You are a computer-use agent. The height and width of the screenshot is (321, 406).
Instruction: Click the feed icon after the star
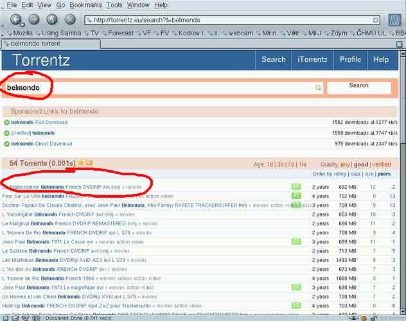(89, 162)
